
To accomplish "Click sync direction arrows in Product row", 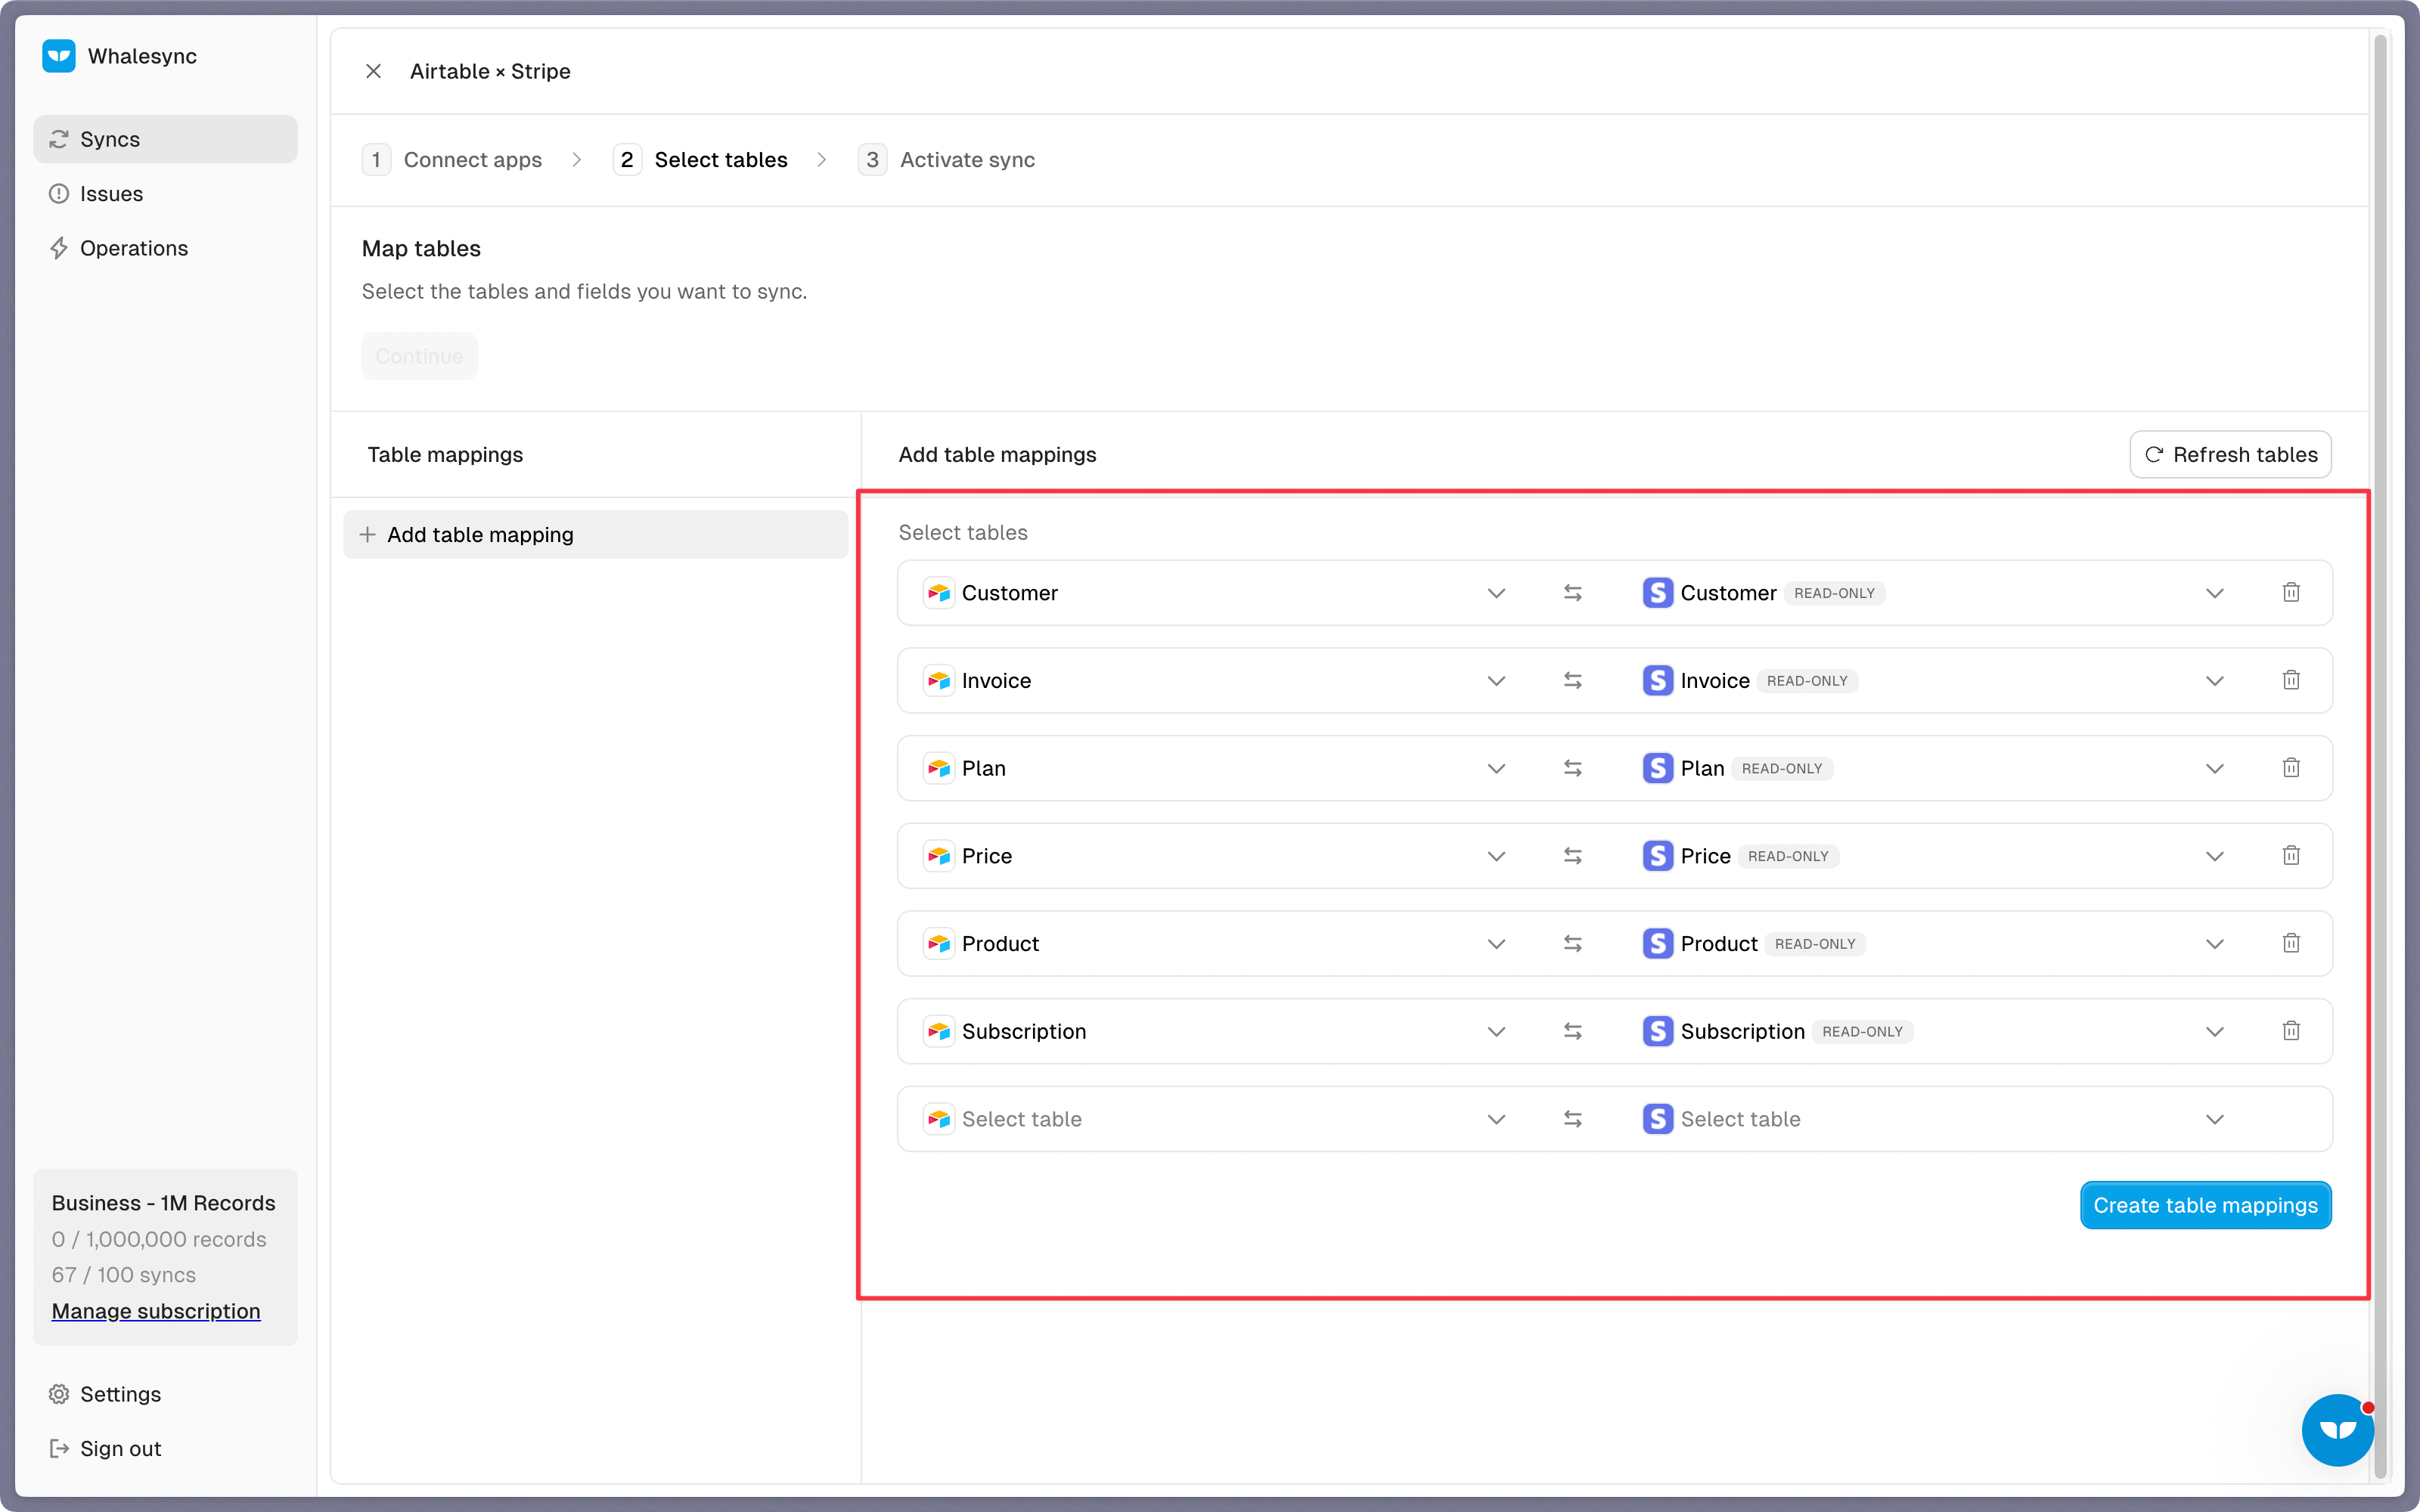I will tap(1573, 944).
